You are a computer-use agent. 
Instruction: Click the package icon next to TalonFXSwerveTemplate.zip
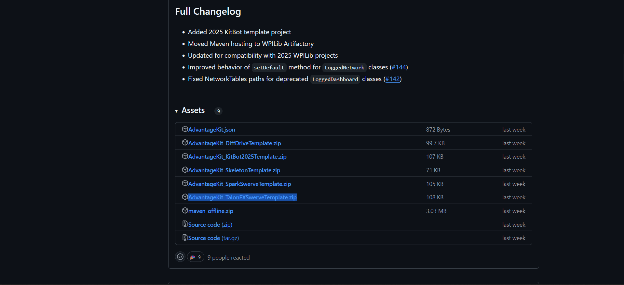[185, 197]
